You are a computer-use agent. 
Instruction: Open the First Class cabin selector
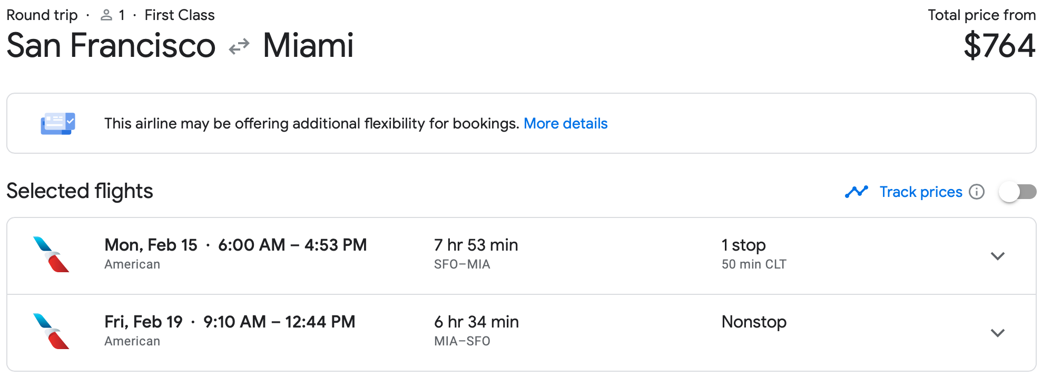coord(180,15)
